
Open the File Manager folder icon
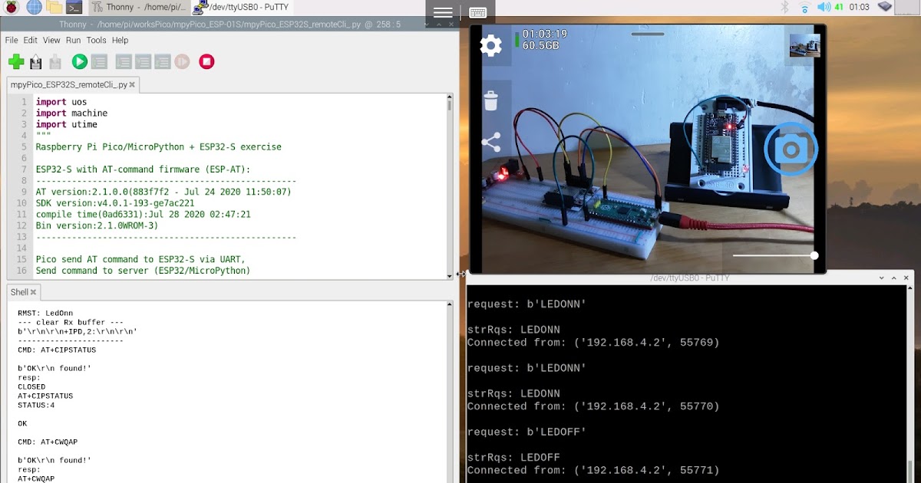point(54,8)
